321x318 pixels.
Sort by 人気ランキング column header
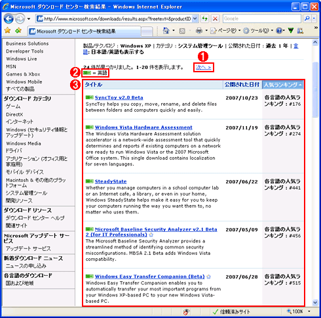tap(282, 85)
